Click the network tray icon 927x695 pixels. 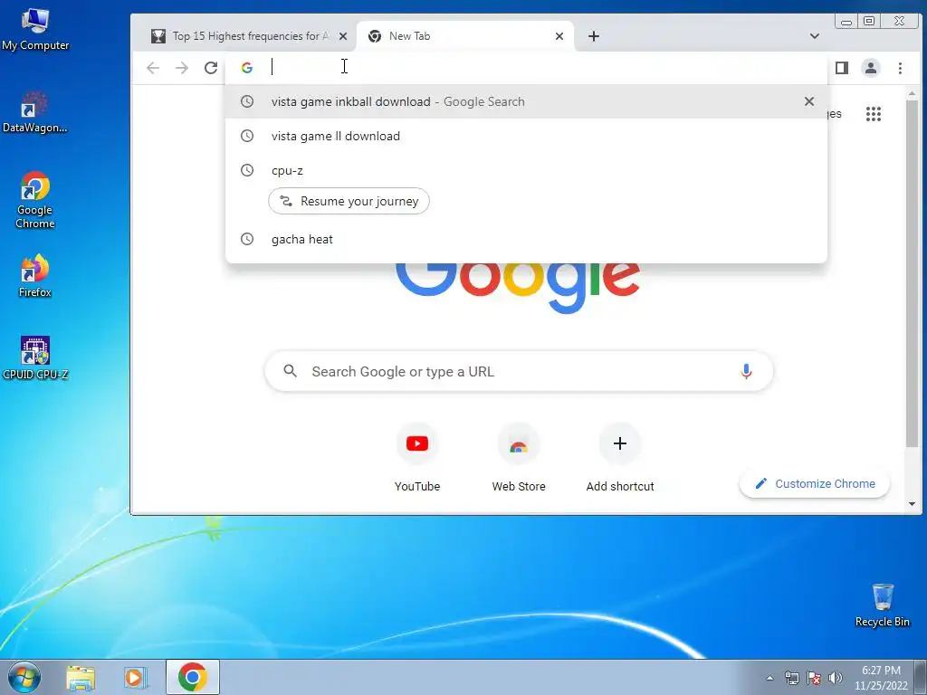[791, 678]
